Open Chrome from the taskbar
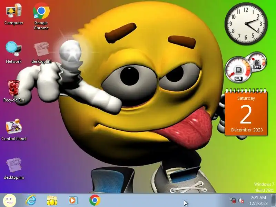This screenshot has width=276, height=207. 95,200
